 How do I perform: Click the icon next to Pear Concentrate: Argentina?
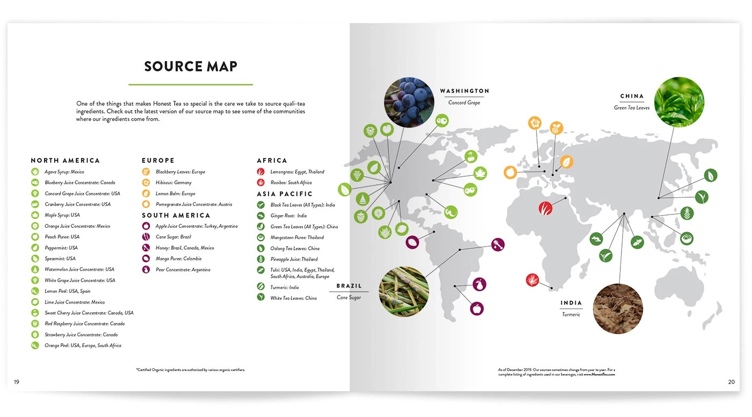point(146,270)
